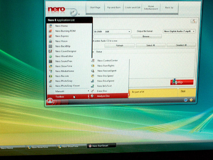Click the red Rip button
The image size is (213, 160).
point(182,82)
